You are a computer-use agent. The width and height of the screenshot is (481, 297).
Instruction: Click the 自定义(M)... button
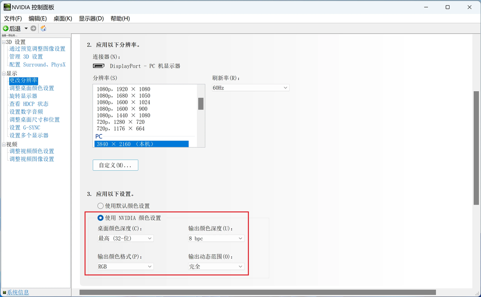pos(115,165)
